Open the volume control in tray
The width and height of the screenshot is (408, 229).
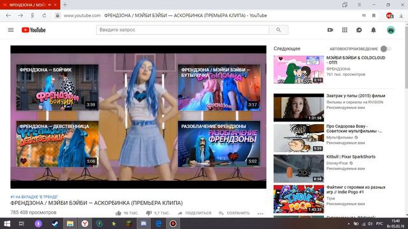point(370,223)
